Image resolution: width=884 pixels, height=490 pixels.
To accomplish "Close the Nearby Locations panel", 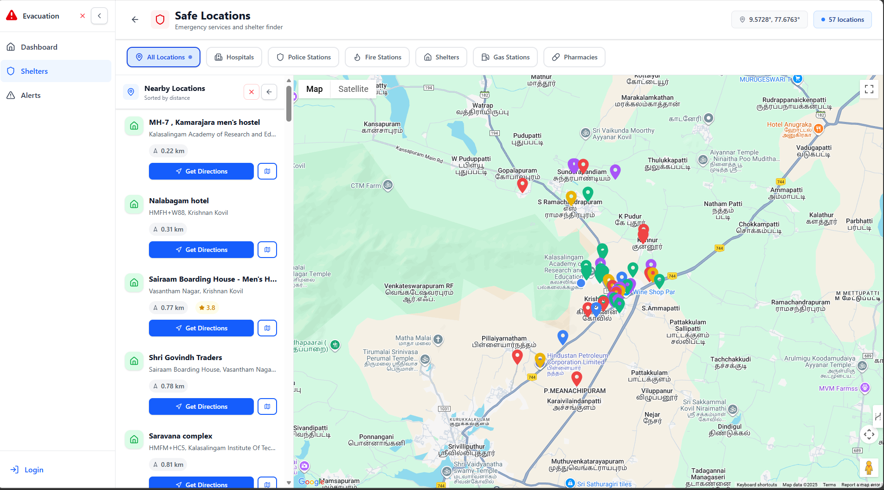I will (252, 92).
